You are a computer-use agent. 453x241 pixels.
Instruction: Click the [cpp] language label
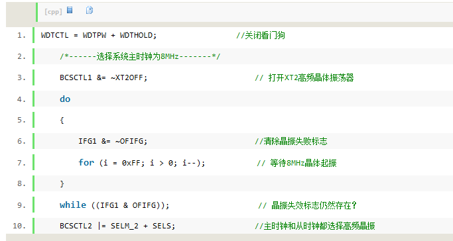tap(53, 12)
